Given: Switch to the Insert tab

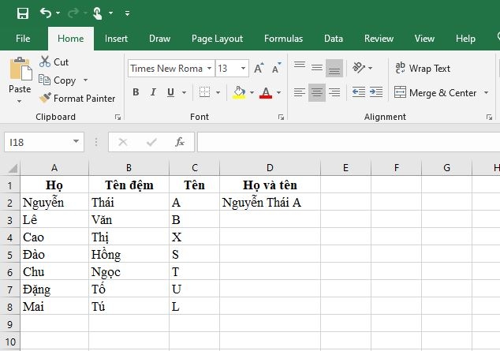Looking at the screenshot, I should tap(116, 39).
